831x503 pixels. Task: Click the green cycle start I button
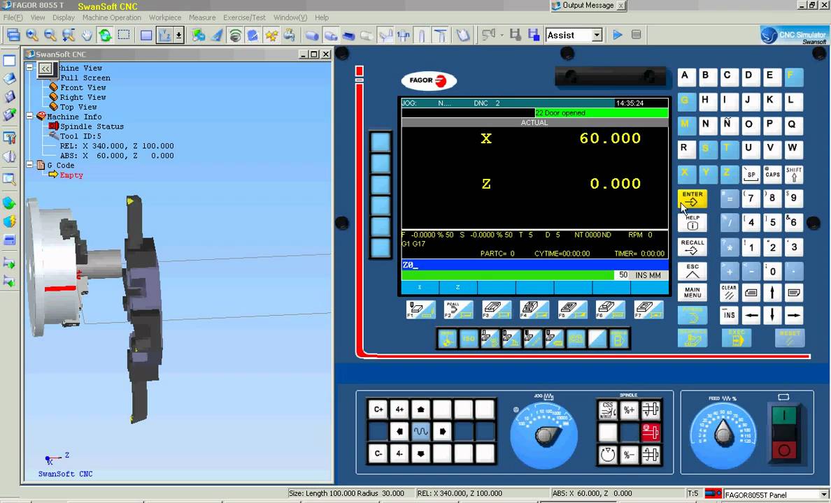pyautogui.click(x=784, y=416)
